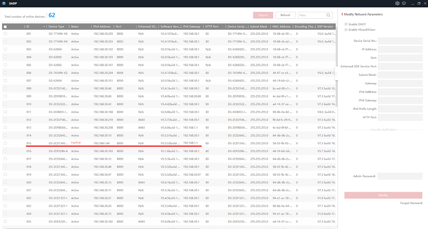Sort by IPv4 Gateway column header
Screen dimensions: 428x229
tap(192, 27)
